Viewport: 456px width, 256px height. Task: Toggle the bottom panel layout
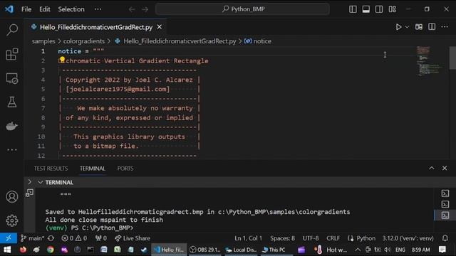(366, 9)
